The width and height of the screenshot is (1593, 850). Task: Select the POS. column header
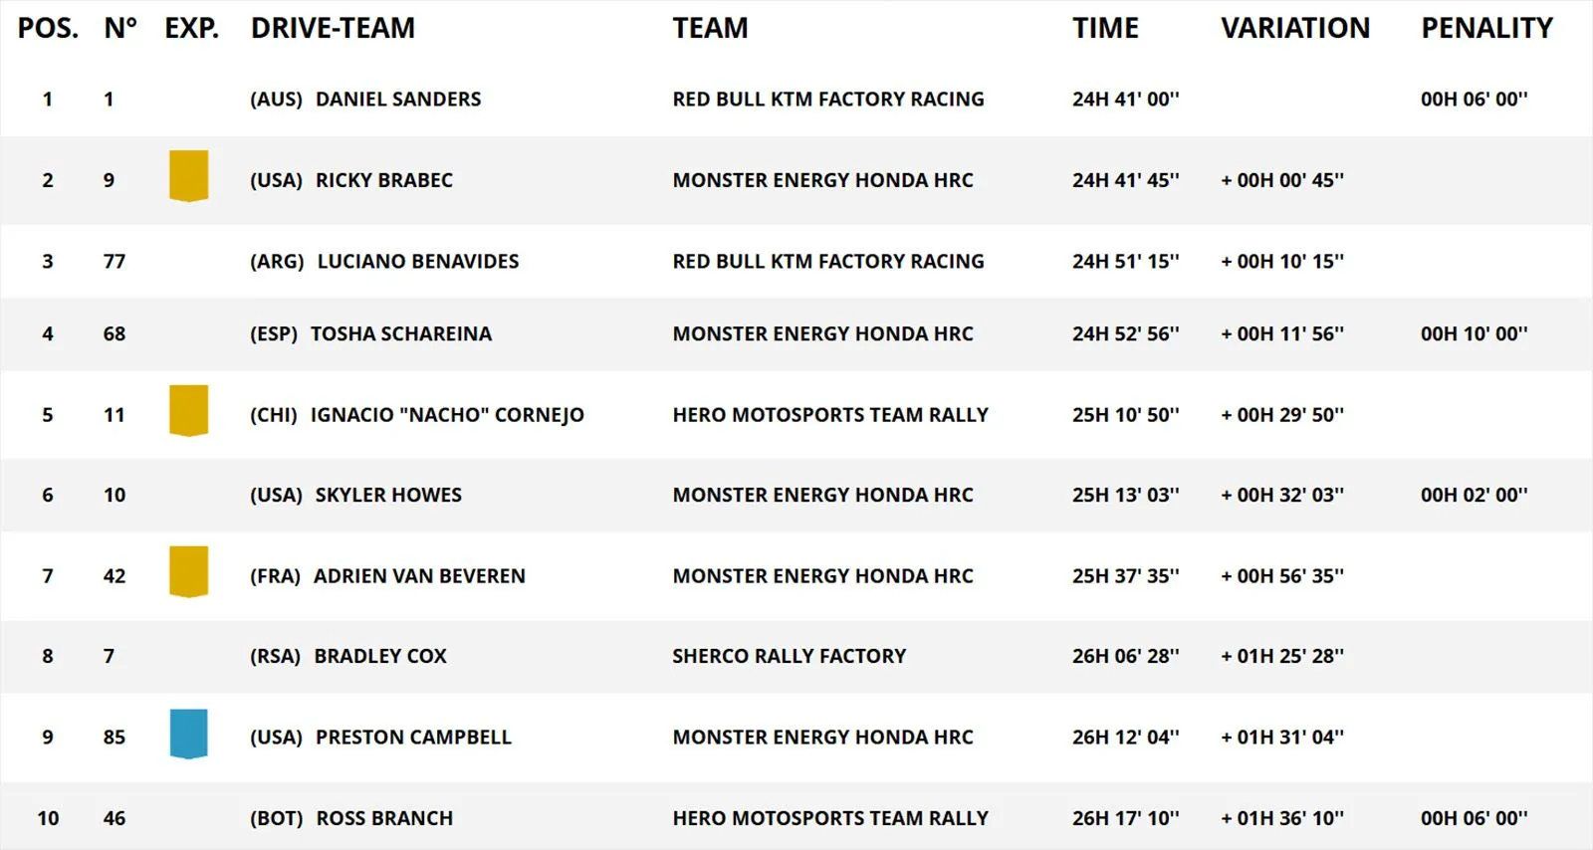(48, 28)
